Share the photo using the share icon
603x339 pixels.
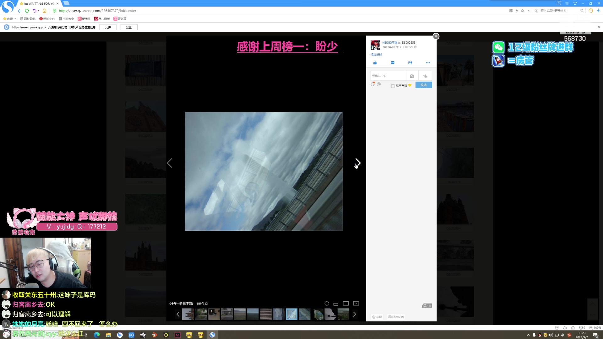pyautogui.click(x=410, y=63)
